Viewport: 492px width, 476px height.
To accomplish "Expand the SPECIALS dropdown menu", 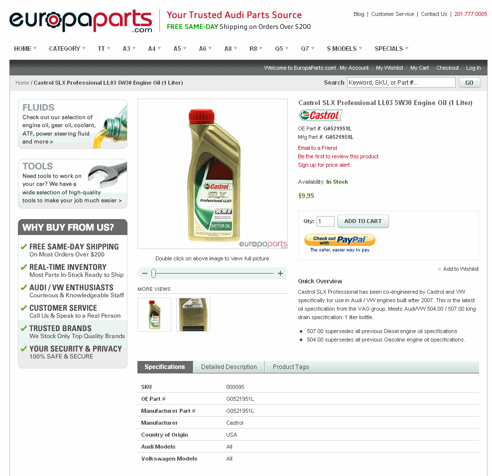I will 391,49.
